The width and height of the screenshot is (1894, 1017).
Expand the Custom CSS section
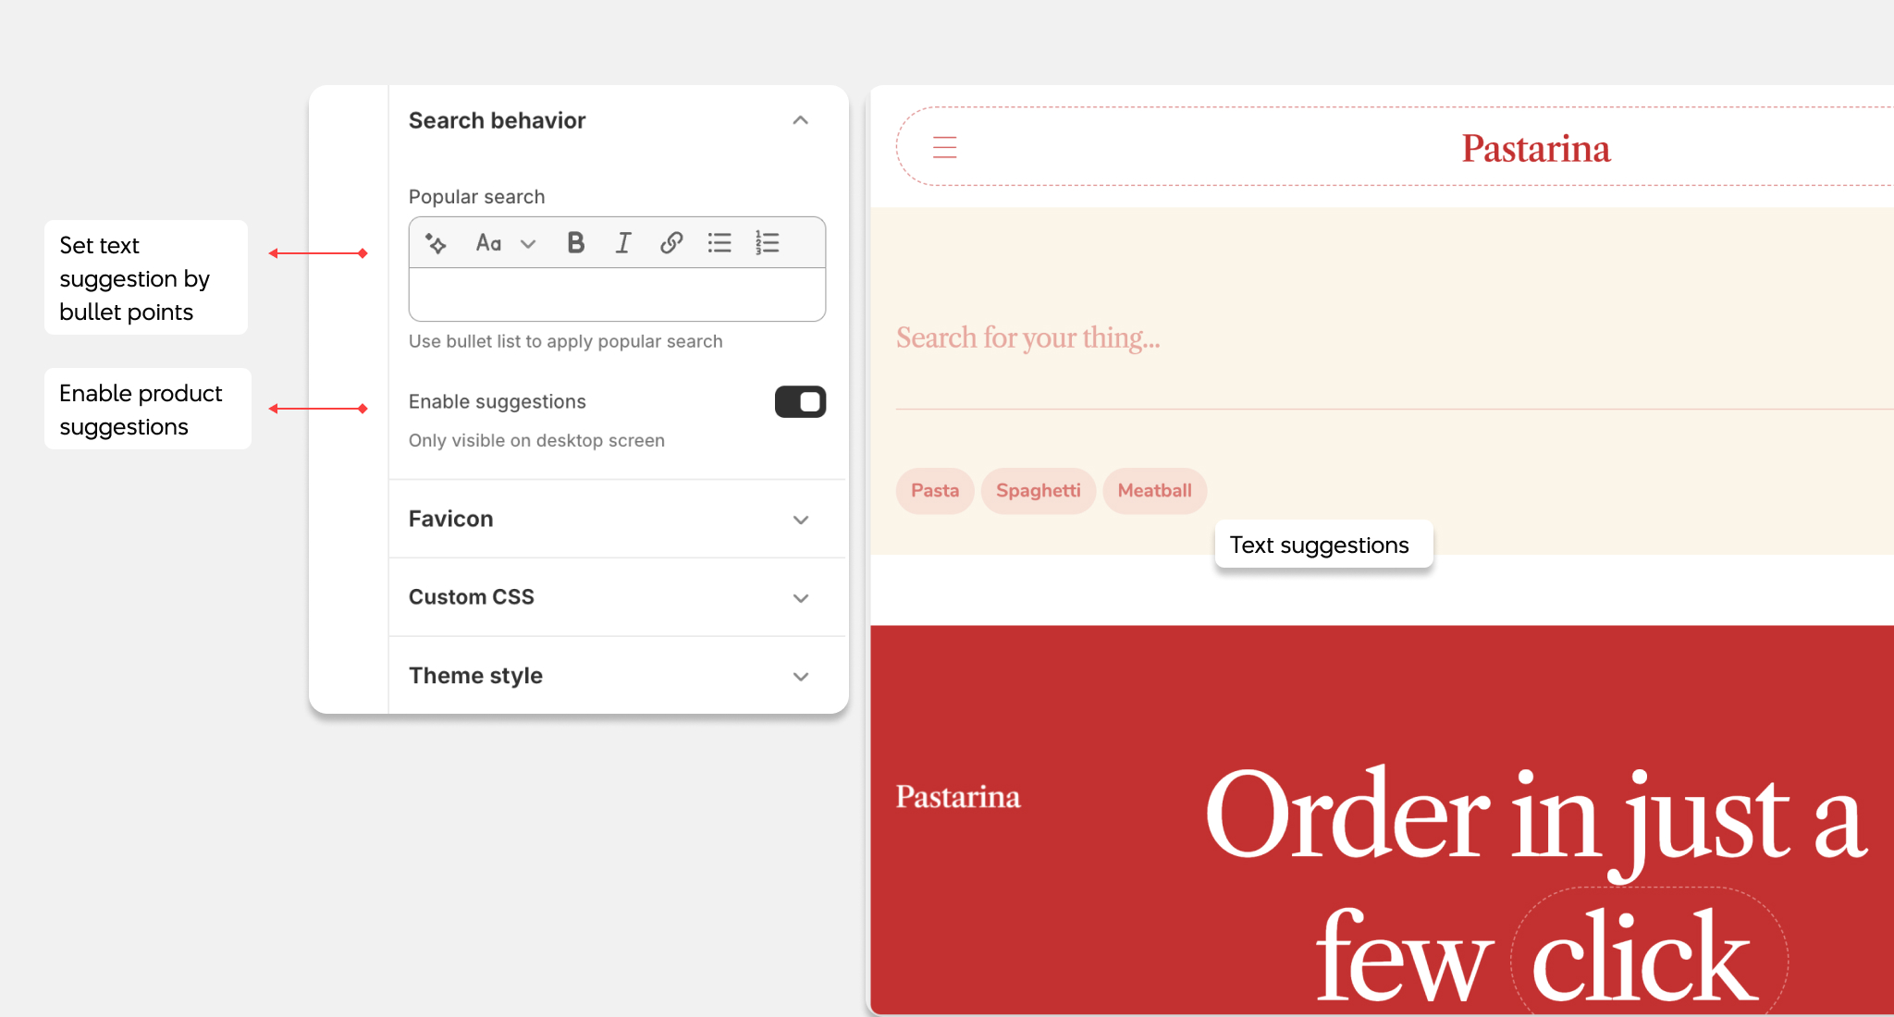pyautogui.click(x=800, y=597)
